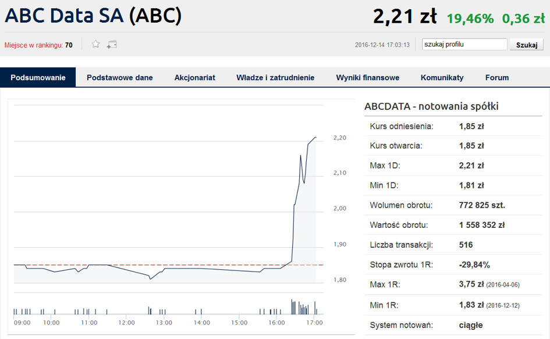
Task: Open the Podstawowe dane tab
Action: click(120, 77)
